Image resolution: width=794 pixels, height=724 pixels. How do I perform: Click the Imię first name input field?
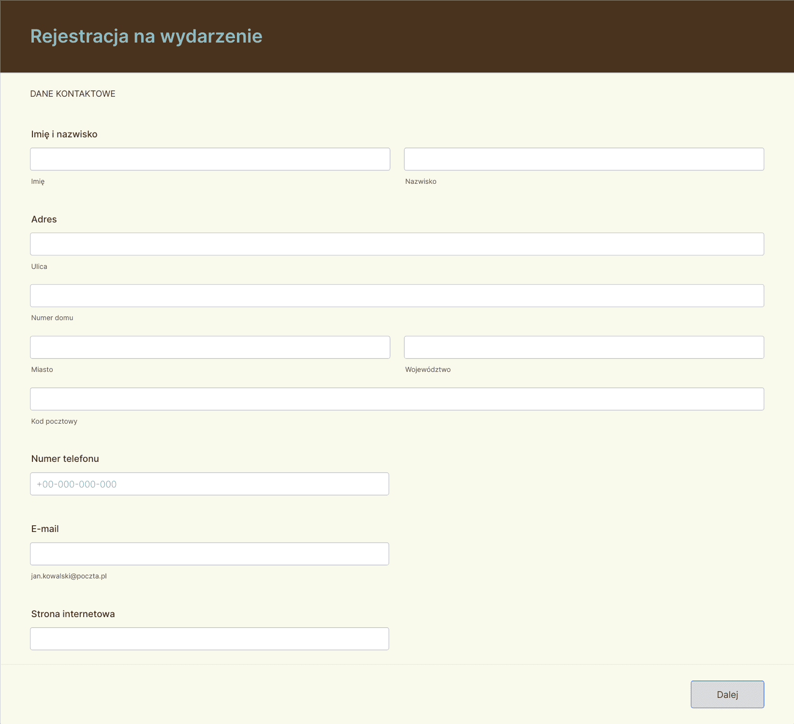tap(210, 159)
